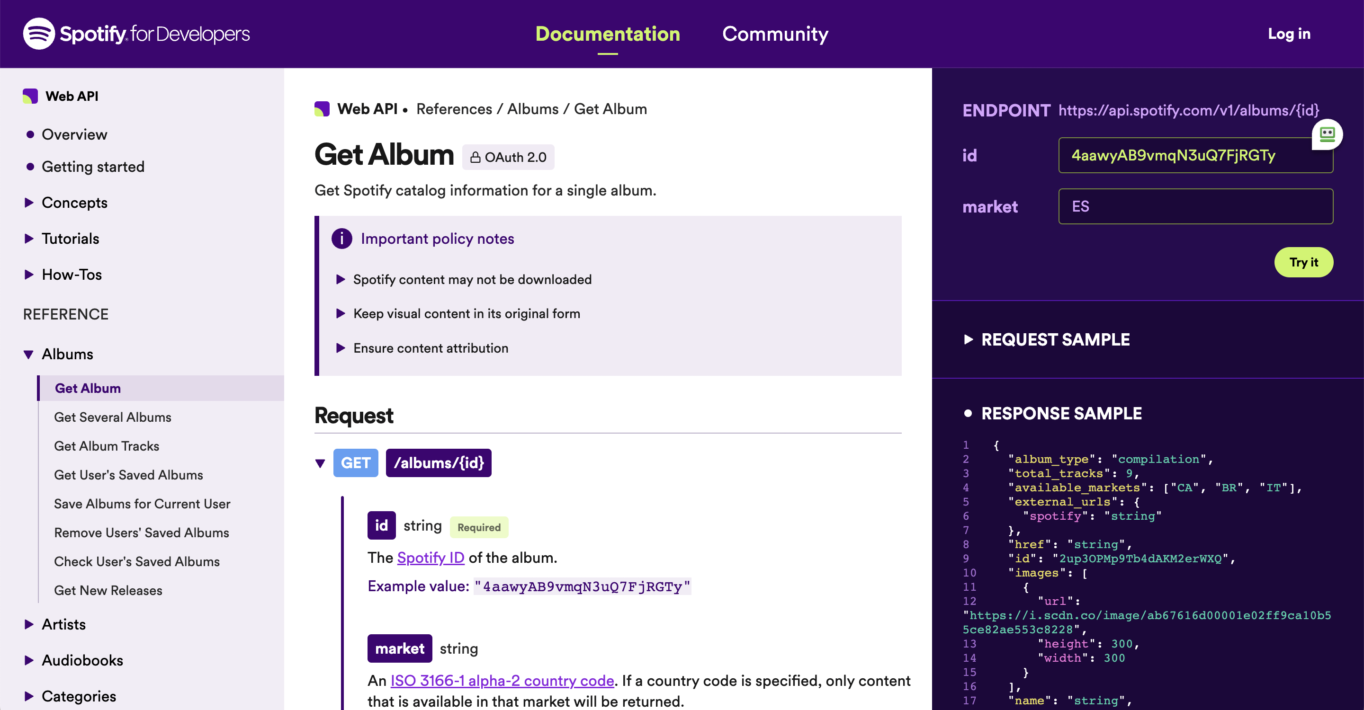This screenshot has height=710, width=1364.
Task: Open the chatbot assistant icon
Action: click(x=1327, y=134)
